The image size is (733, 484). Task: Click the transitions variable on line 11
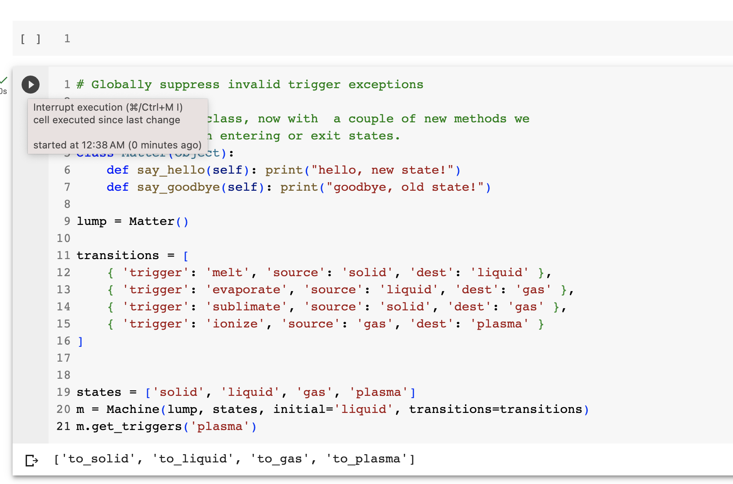tap(118, 255)
